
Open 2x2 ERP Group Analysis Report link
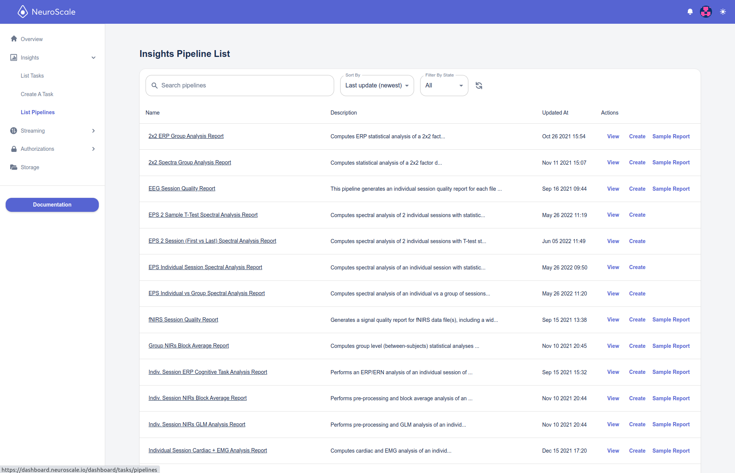coord(186,136)
